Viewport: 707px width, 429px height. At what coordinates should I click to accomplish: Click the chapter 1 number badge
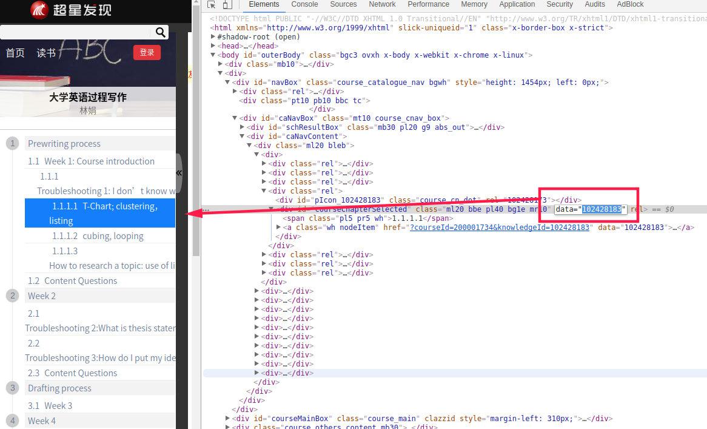pyautogui.click(x=13, y=143)
